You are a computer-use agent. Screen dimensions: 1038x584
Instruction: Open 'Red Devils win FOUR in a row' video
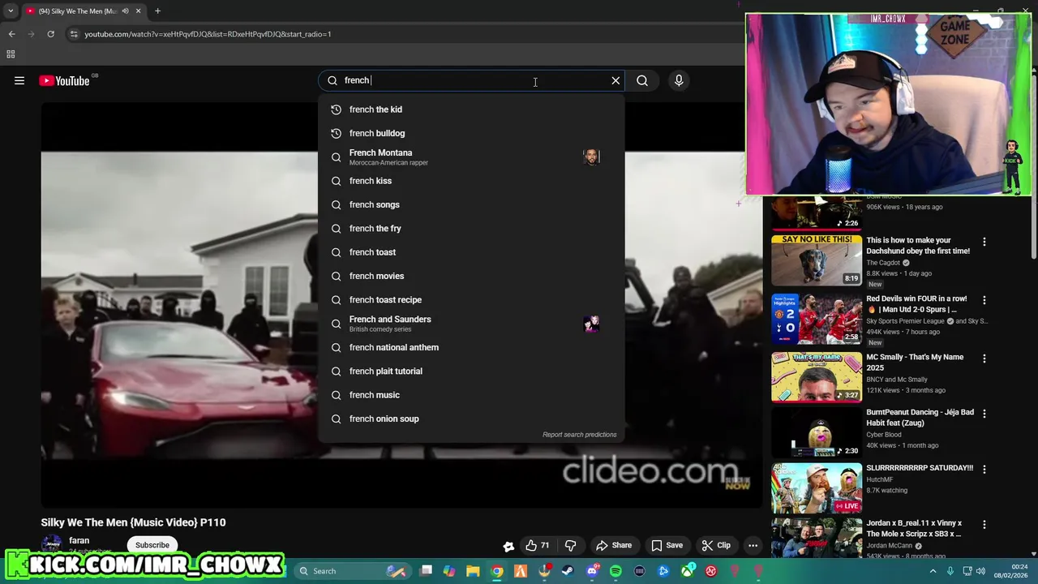click(x=817, y=319)
